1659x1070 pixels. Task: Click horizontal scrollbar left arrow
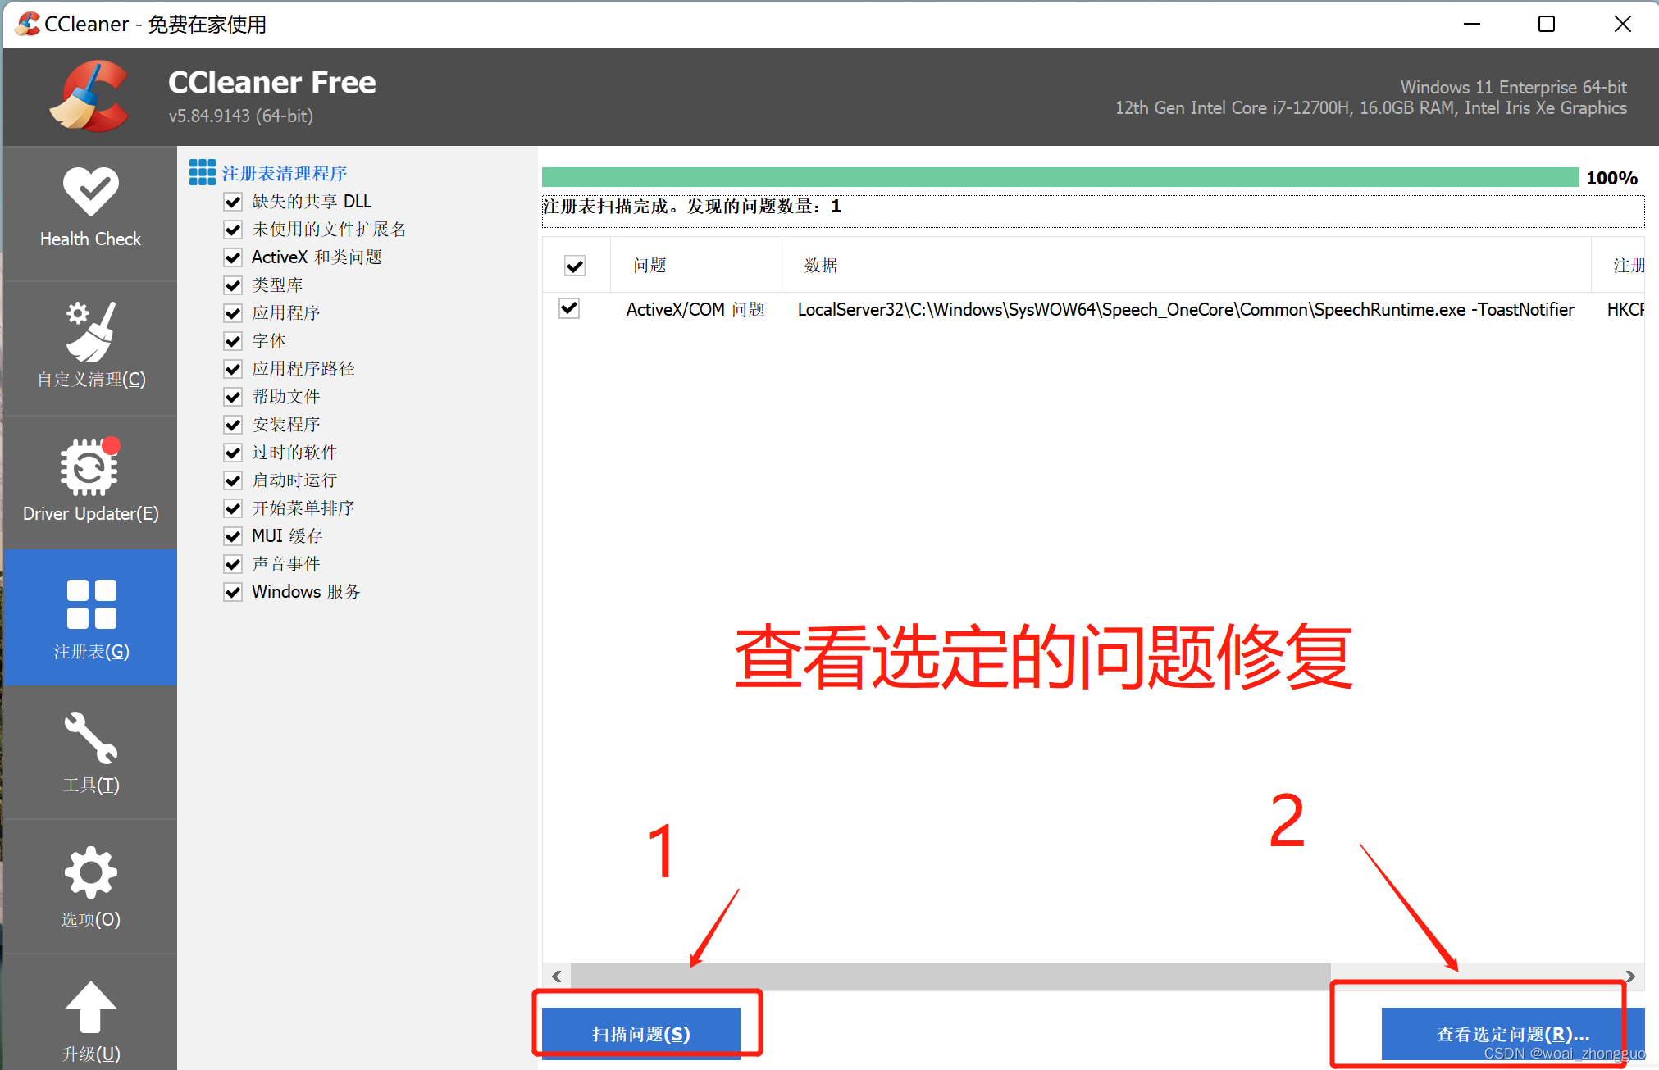557,976
